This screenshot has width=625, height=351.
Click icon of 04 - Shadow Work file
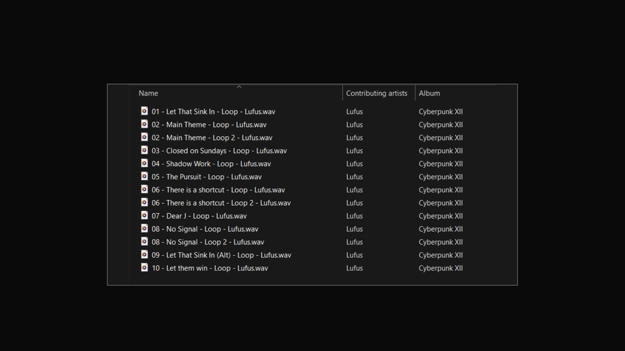(144, 163)
